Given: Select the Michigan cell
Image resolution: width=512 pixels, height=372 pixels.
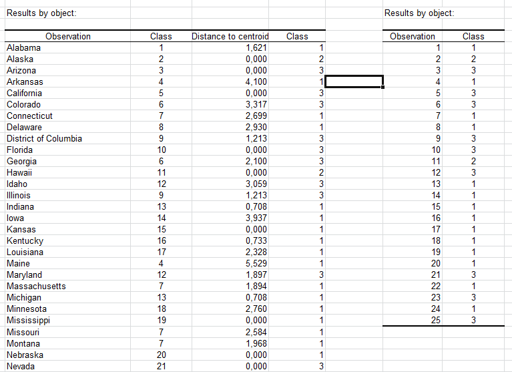Looking at the screenshot, I should pyautogui.click(x=67, y=298).
